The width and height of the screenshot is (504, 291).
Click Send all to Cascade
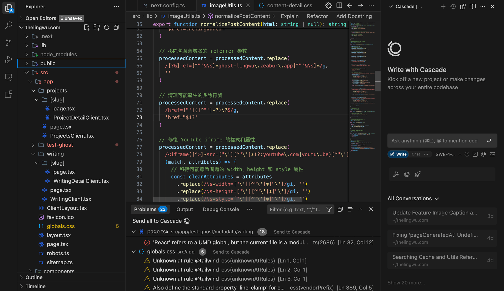point(161,221)
